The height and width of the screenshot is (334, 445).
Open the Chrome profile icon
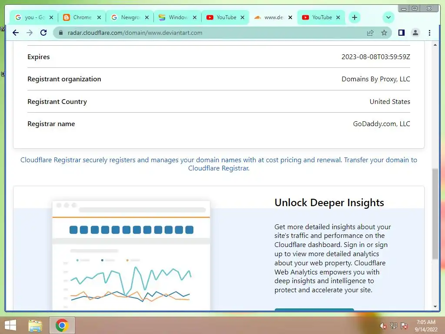pos(415,33)
